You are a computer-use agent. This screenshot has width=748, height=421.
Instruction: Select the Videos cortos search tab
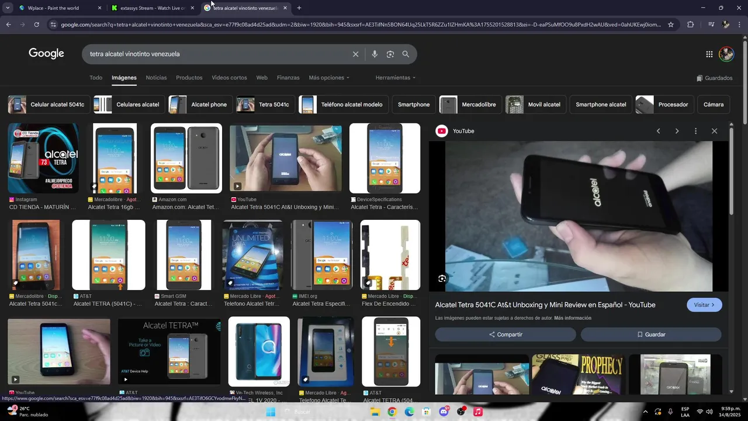click(229, 78)
